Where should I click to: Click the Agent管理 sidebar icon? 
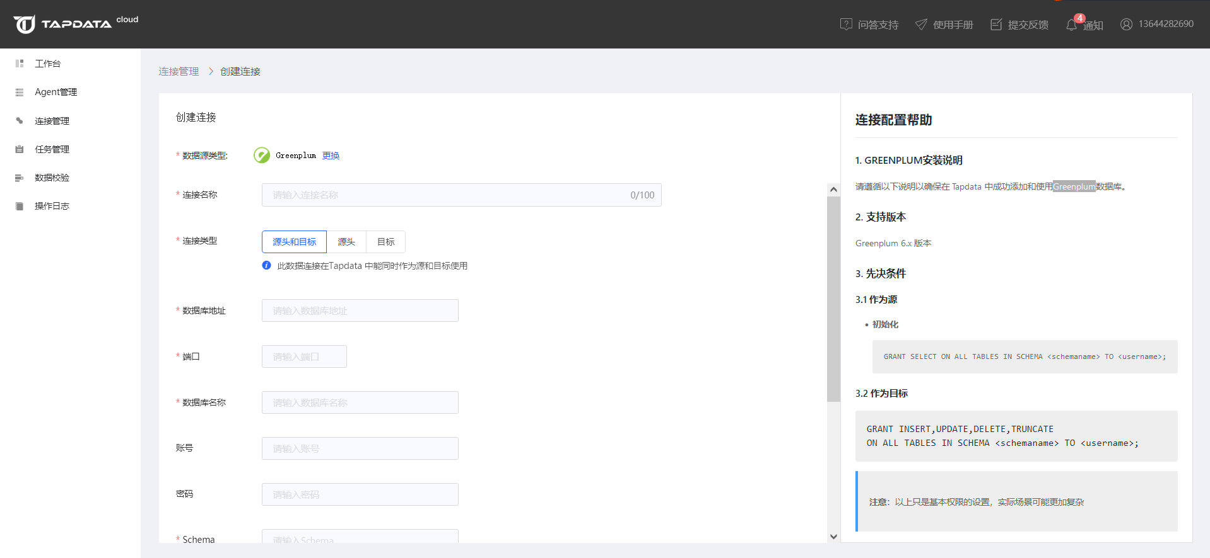(20, 92)
